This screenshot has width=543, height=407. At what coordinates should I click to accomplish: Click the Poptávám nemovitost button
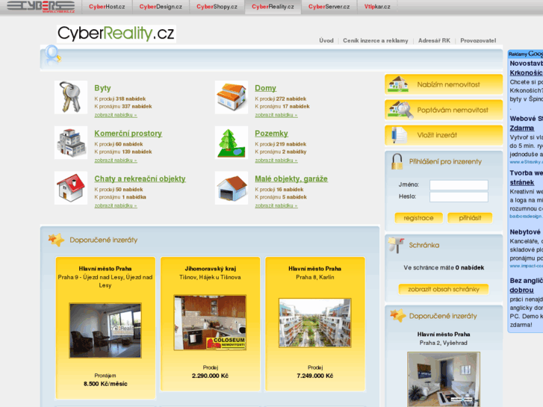pyautogui.click(x=444, y=110)
